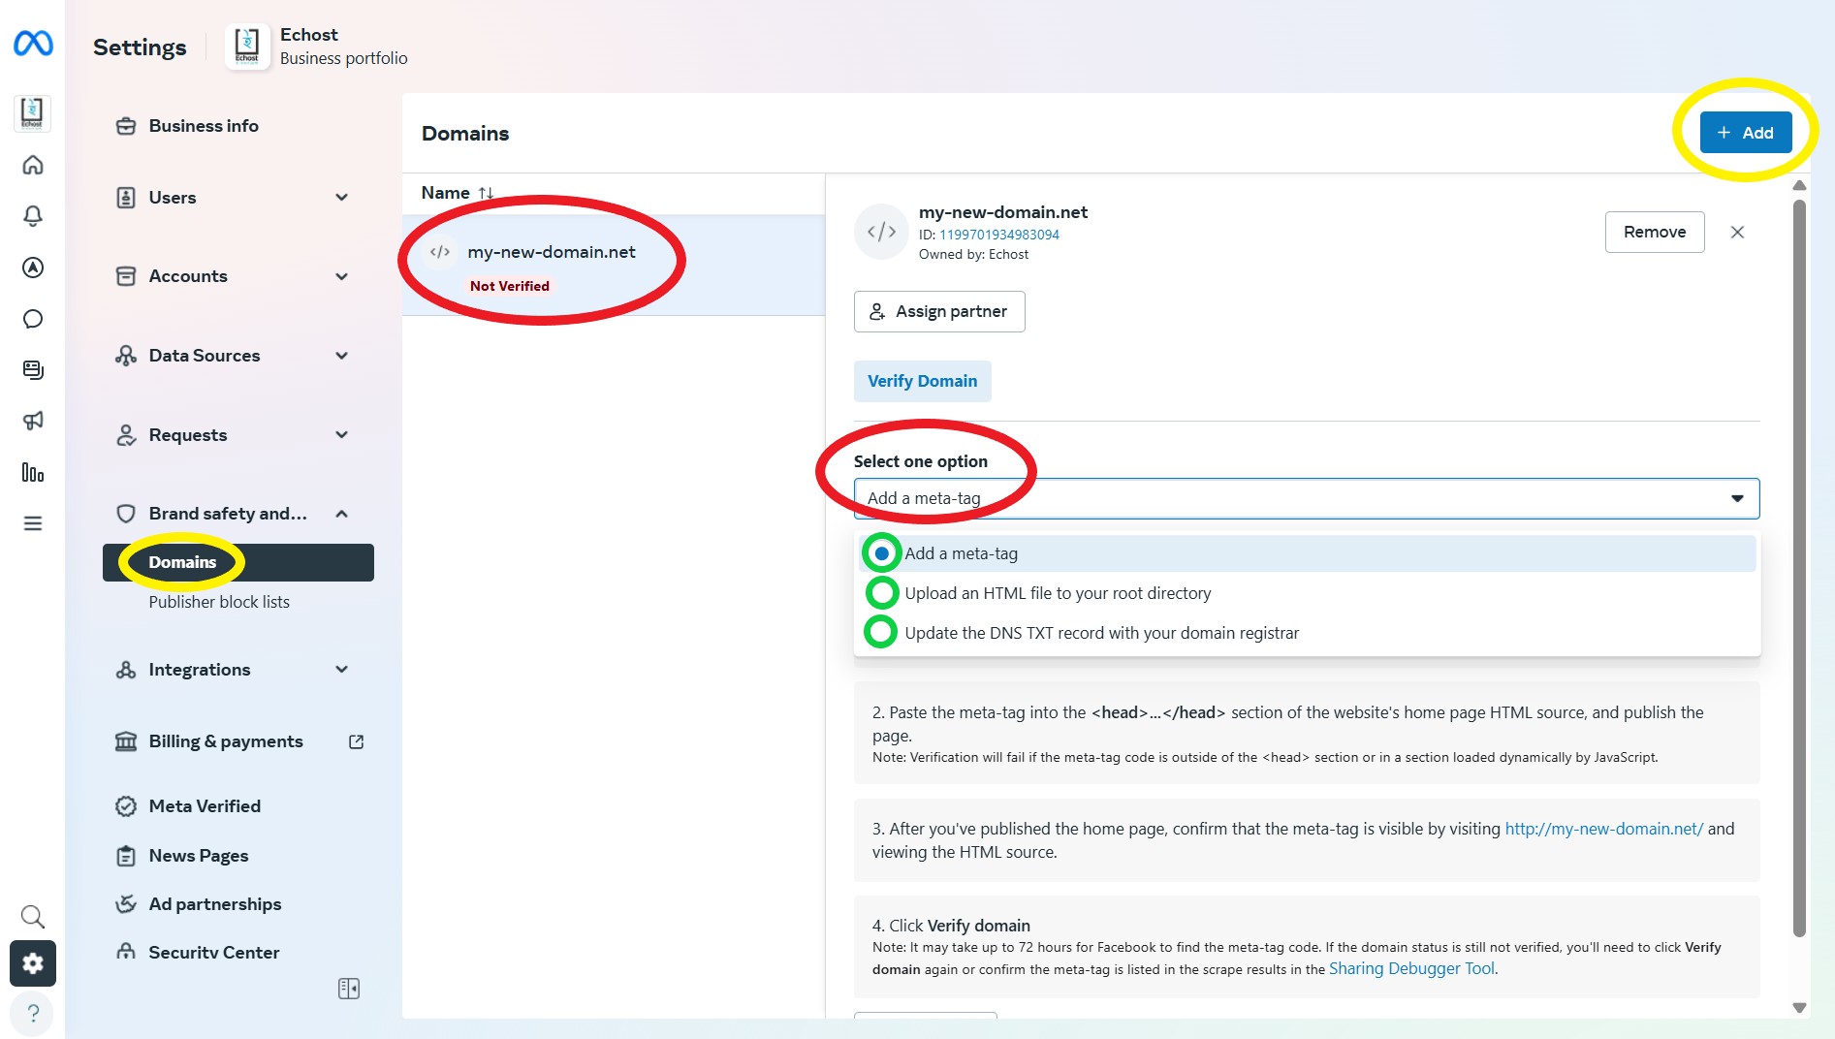Click the Add domain button

pyautogui.click(x=1745, y=133)
